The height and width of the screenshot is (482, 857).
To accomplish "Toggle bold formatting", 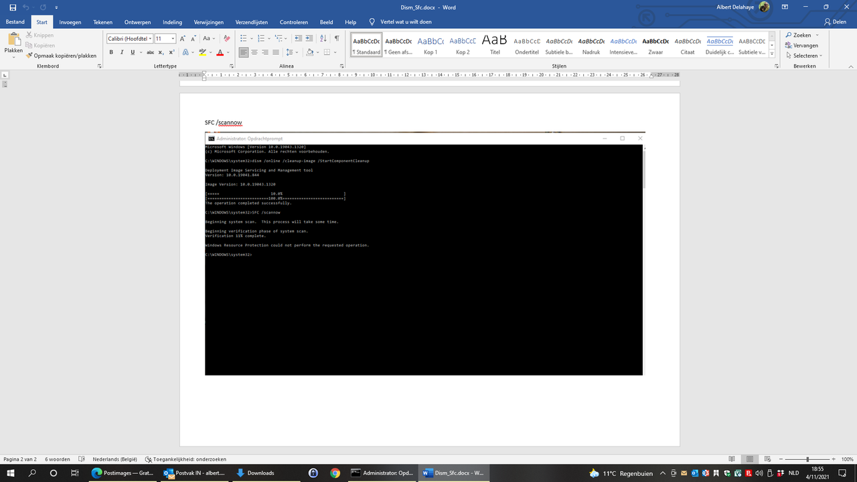I will tap(111, 52).
